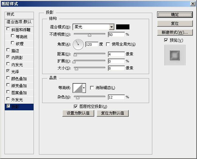Image resolution: width=197 pixels, height=159 pixels.
Task: Click the 复位 button
Action: pyautogui.click(x=175, y=24)
